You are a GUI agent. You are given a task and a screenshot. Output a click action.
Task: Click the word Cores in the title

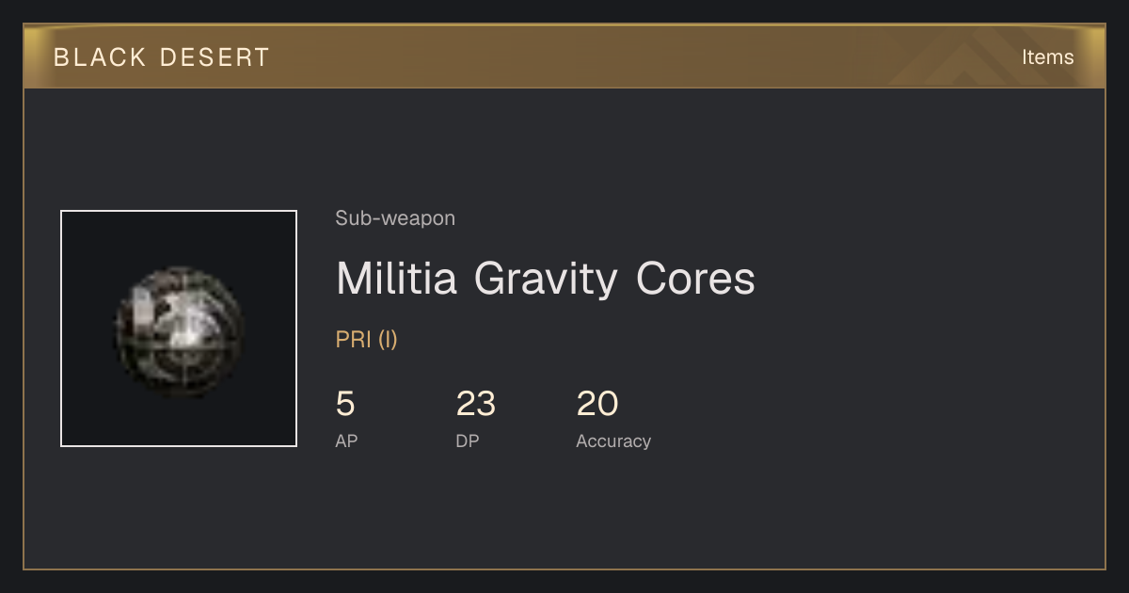[695, 279]
